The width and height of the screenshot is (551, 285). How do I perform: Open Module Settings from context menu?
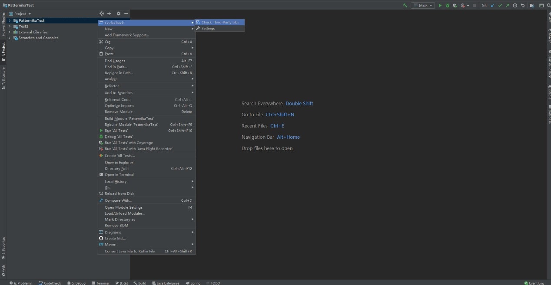click(147, 207)
